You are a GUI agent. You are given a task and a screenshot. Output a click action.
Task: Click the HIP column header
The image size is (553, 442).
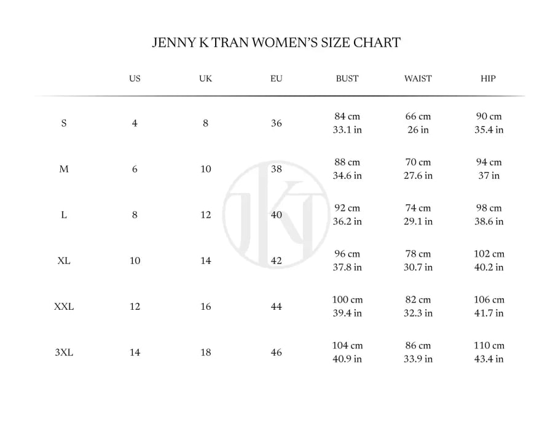488,78
